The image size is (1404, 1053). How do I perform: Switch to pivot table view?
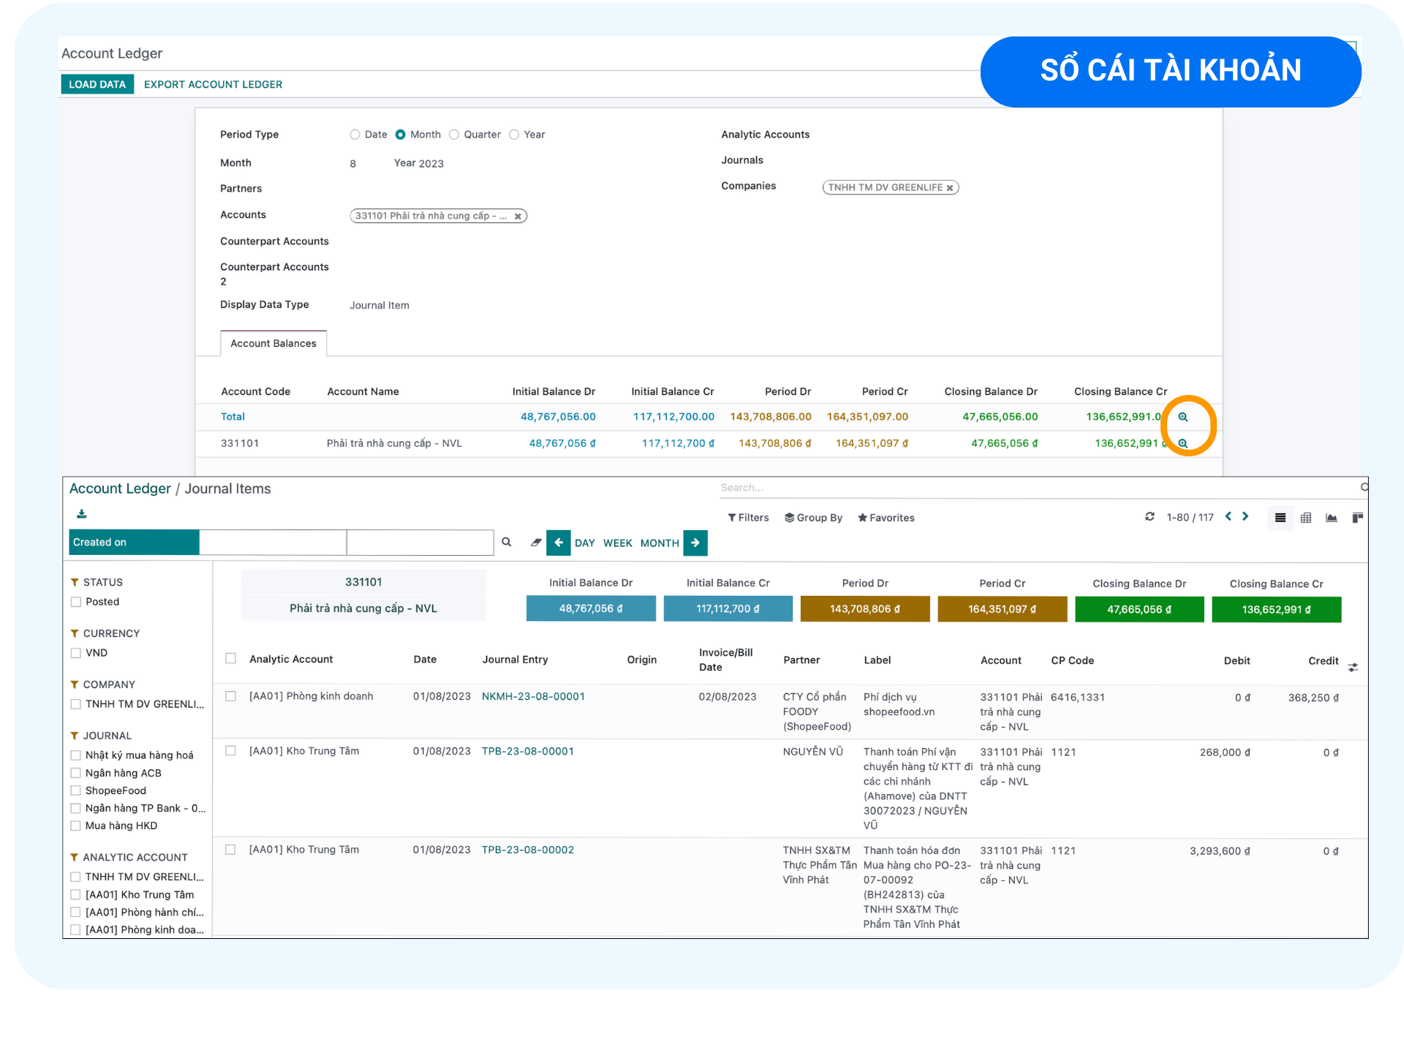[1306, 518]
